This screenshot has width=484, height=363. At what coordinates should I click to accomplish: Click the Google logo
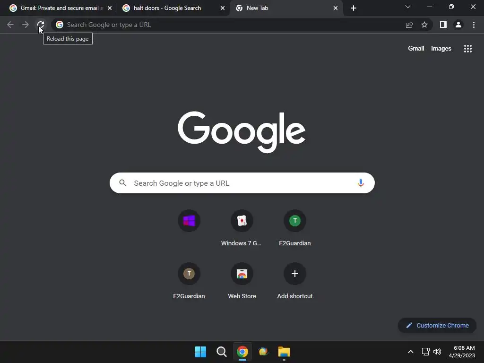pyautogui.click(x=242, y=131)
